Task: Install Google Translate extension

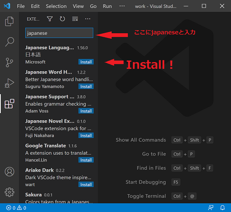Action: click(x=86, y=160)
